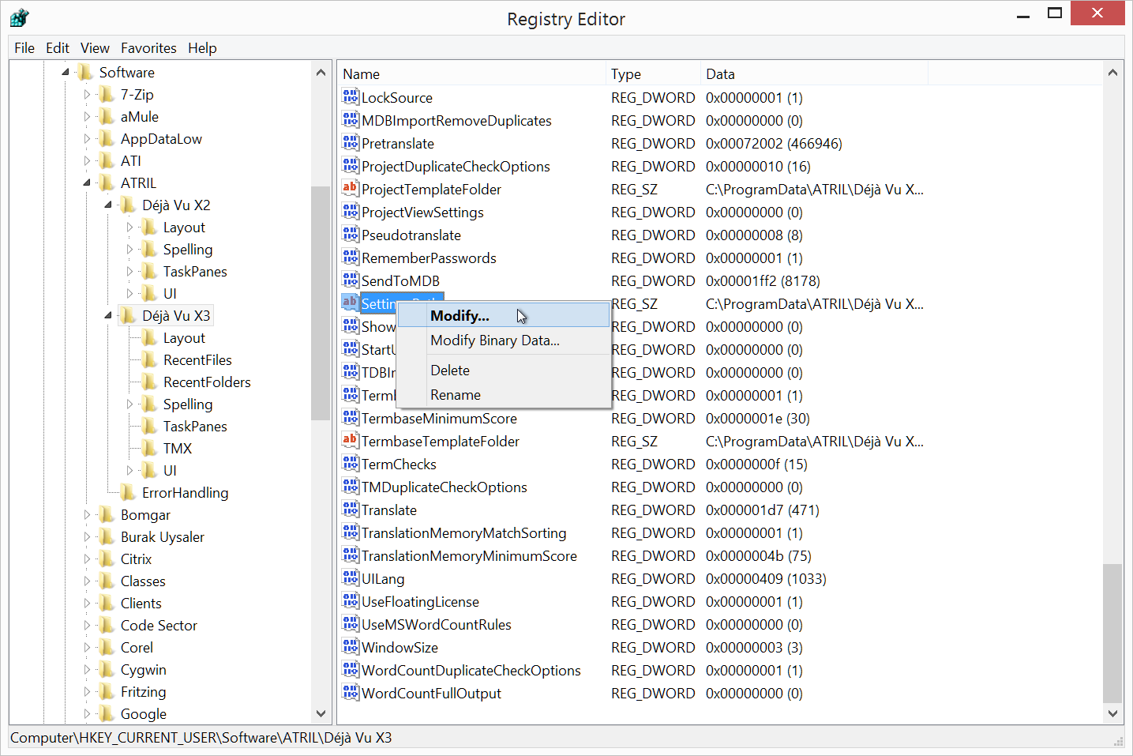Click the ProjectTemplateFolder string value icon
Image resolution: width=1133 pixels, height=756 pixels.
click(351, 189)
